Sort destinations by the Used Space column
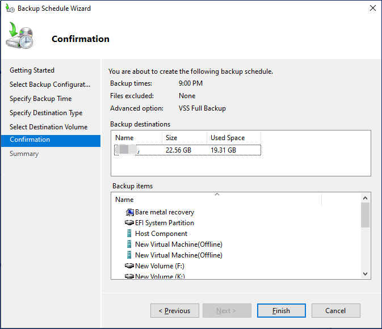This screenshot has height=329, width=382. point(233,138)
